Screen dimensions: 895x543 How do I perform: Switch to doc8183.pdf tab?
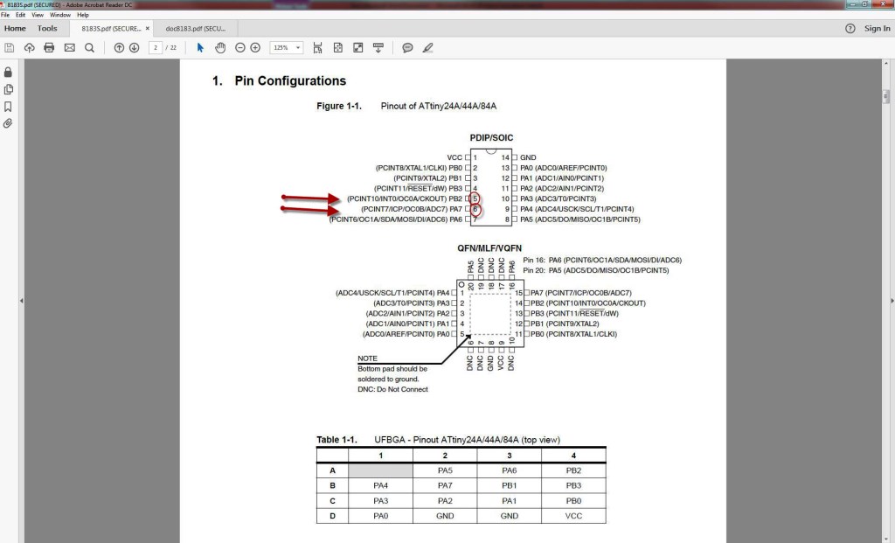point(195,29)
